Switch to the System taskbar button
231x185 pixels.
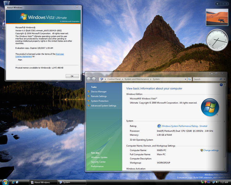(72, 182)
